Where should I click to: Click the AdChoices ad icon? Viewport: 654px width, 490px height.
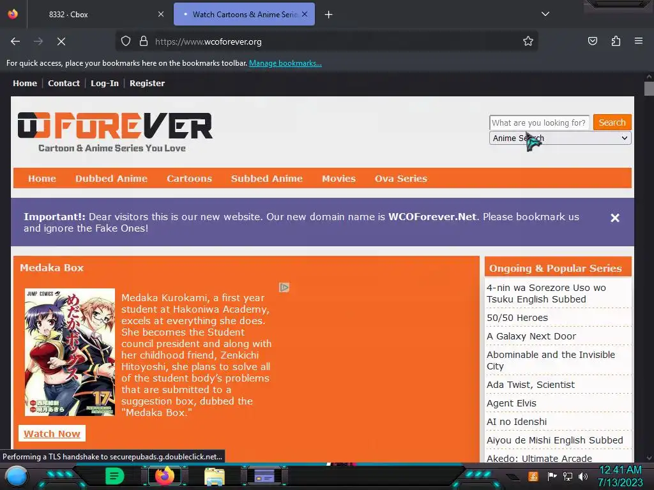[284, 288]
